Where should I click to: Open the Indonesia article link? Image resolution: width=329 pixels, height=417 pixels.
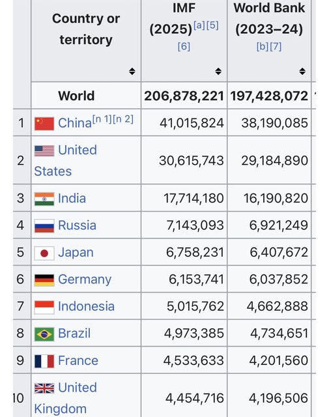[x=86, y=306]
